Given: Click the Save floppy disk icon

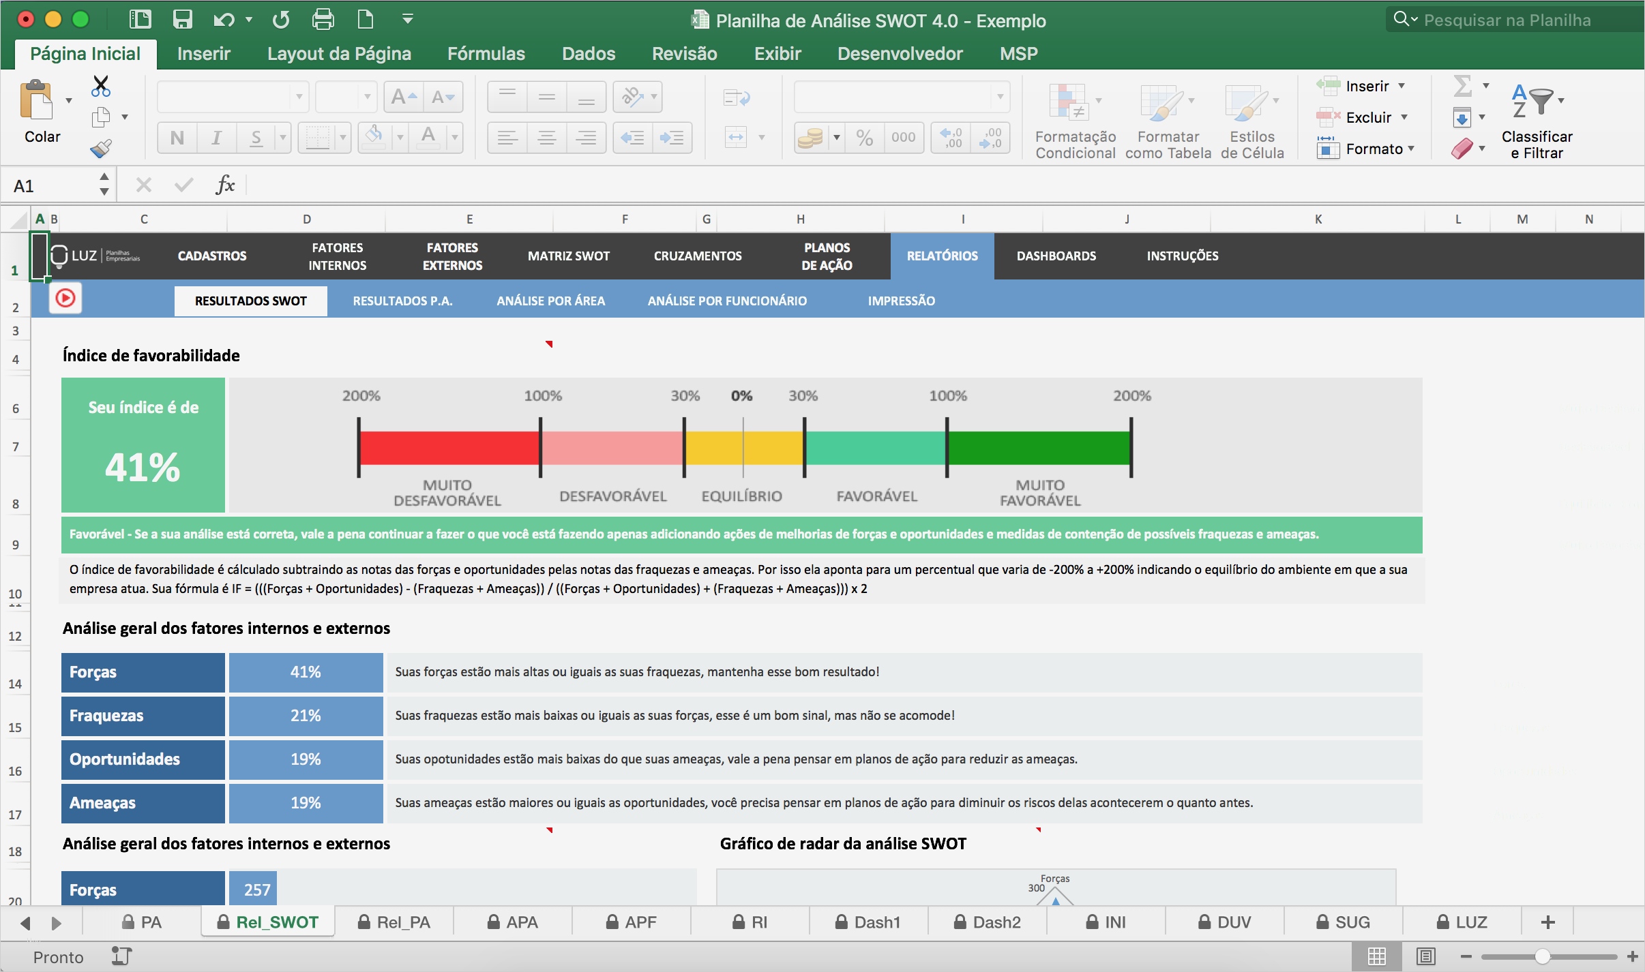Looking at the screenshot, I should click(182, 19).
